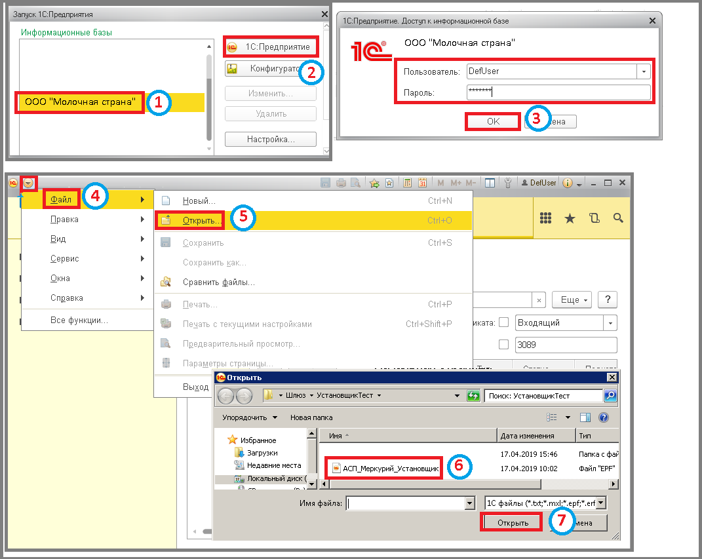The image size is (702, 559).
Task: Tick the checkbox next to Входящий field
Action: point(503,322)
